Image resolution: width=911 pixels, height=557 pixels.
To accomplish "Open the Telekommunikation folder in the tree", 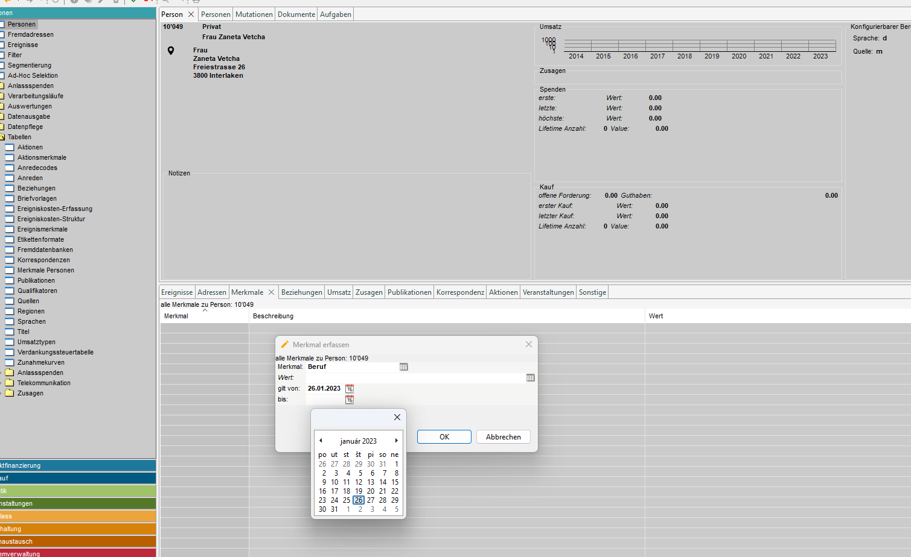I will (x=43, y=383).
